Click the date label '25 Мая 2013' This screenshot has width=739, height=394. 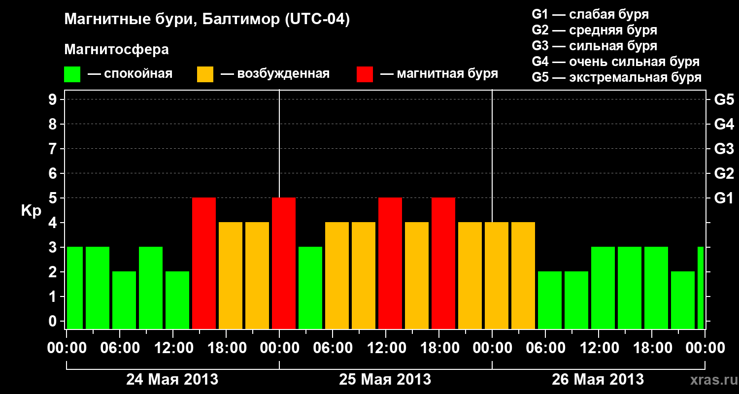tap(385, 380)
